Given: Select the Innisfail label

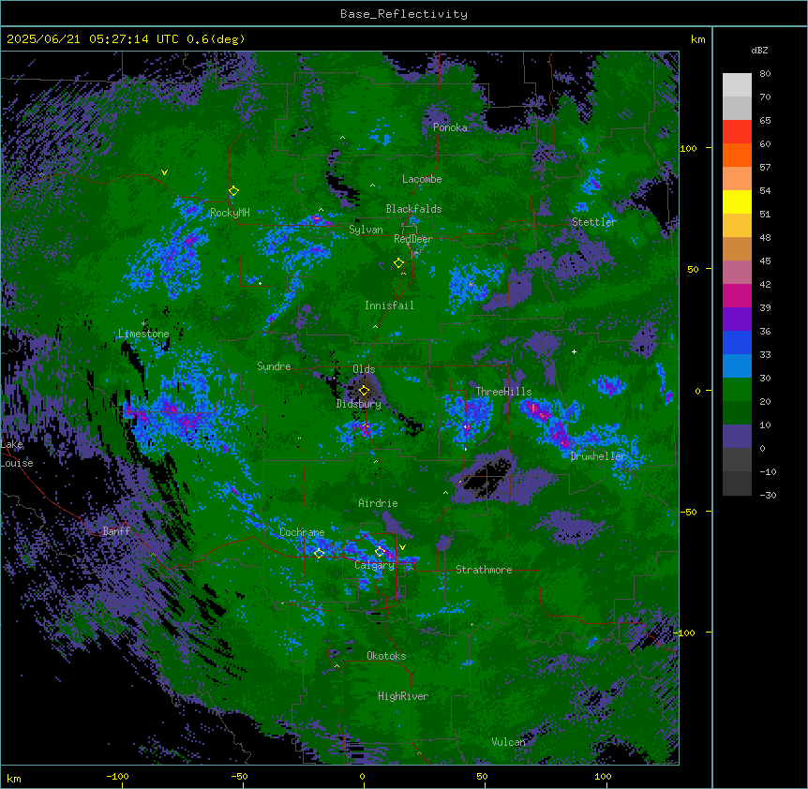Looking at the screenshot, I should [389, 305].
